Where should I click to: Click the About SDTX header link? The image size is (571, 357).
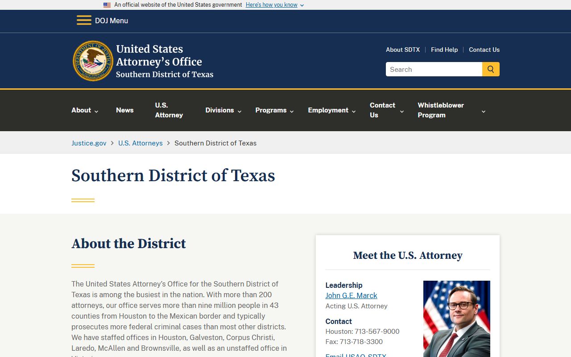(403, 50)
